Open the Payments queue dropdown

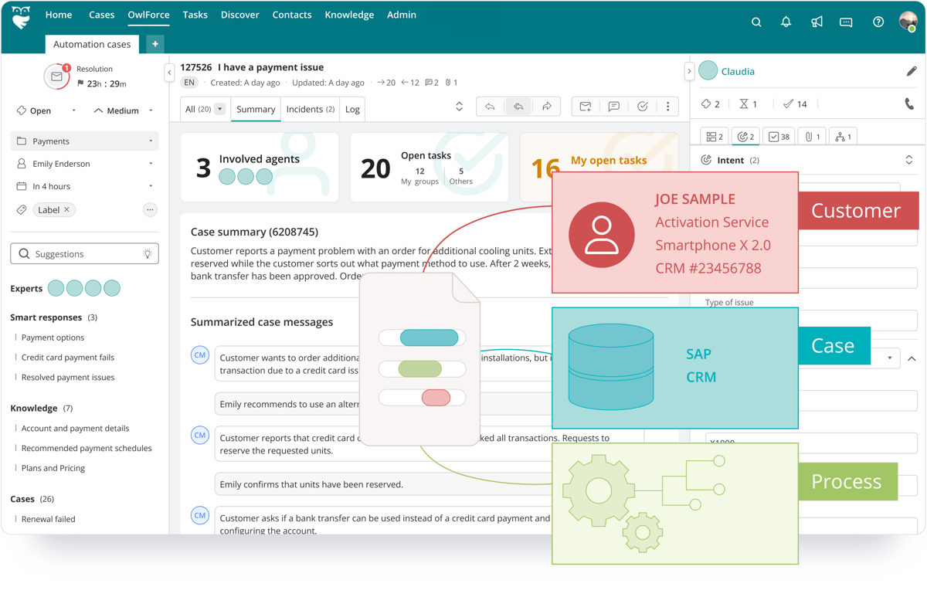(84, 141)
